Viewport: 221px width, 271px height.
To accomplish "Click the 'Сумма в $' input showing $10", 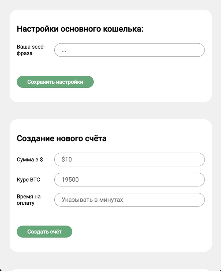I will coord(129,159).
